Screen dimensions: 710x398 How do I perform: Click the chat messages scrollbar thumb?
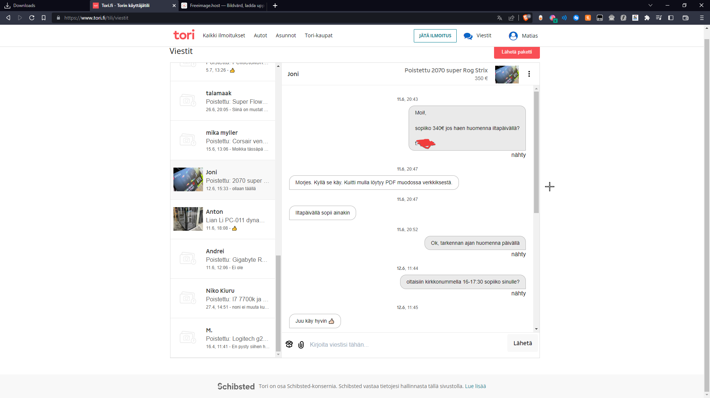point(536,152)
